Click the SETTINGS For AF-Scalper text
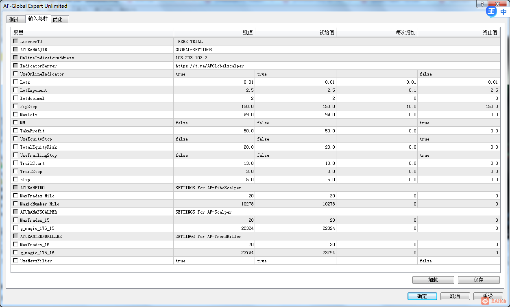 click(x=203, y=212)
